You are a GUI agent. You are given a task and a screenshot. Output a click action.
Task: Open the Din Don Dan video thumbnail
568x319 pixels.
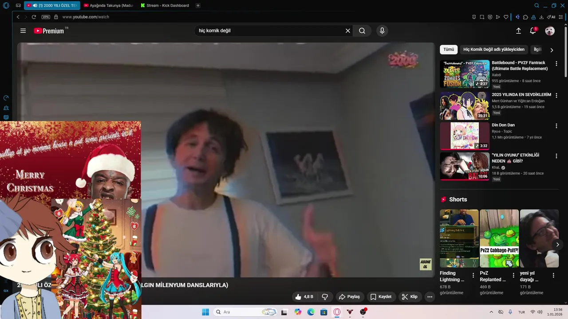(465, 136)
